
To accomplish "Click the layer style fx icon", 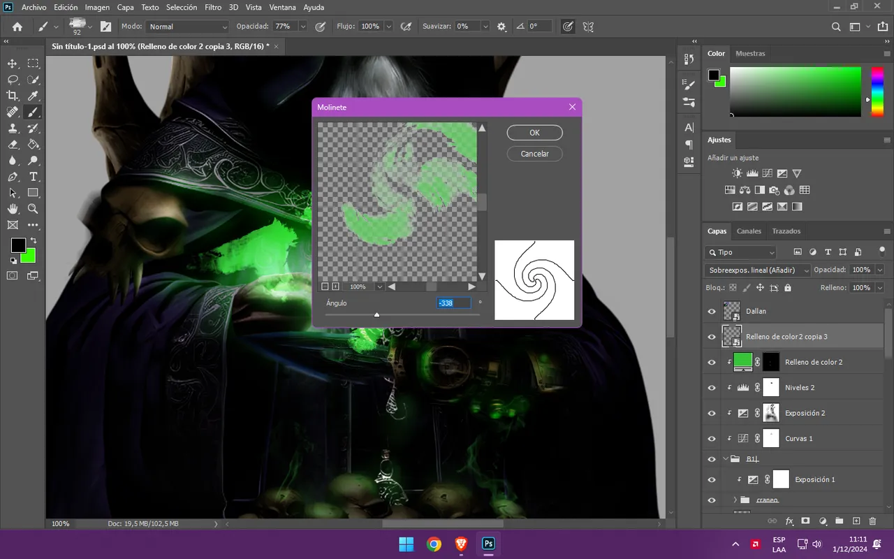I will point(790,521).
